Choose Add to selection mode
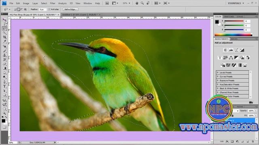 (19, 9)
